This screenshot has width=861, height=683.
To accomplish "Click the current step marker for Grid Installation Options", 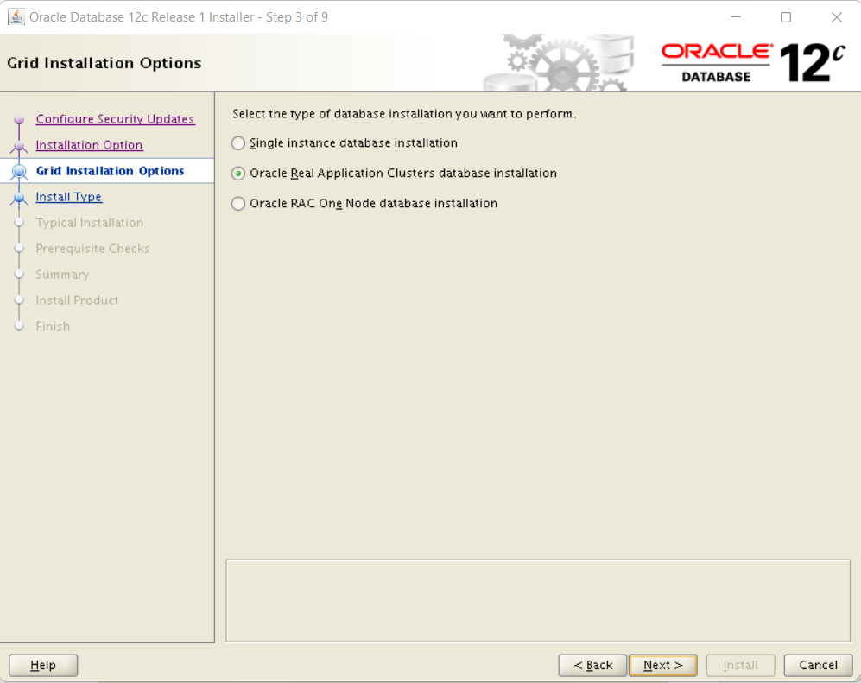I will click(x=19, y=171).
